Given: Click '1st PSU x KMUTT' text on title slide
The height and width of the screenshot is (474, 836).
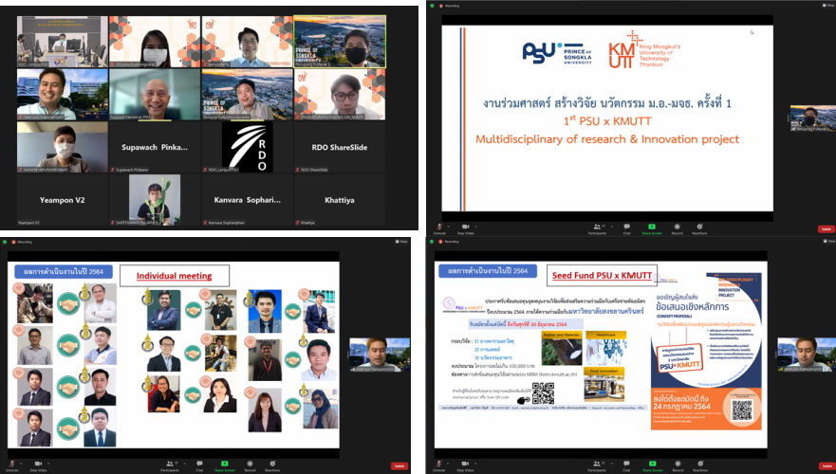Looking at the screenshot, I should [x=607, y=121].
